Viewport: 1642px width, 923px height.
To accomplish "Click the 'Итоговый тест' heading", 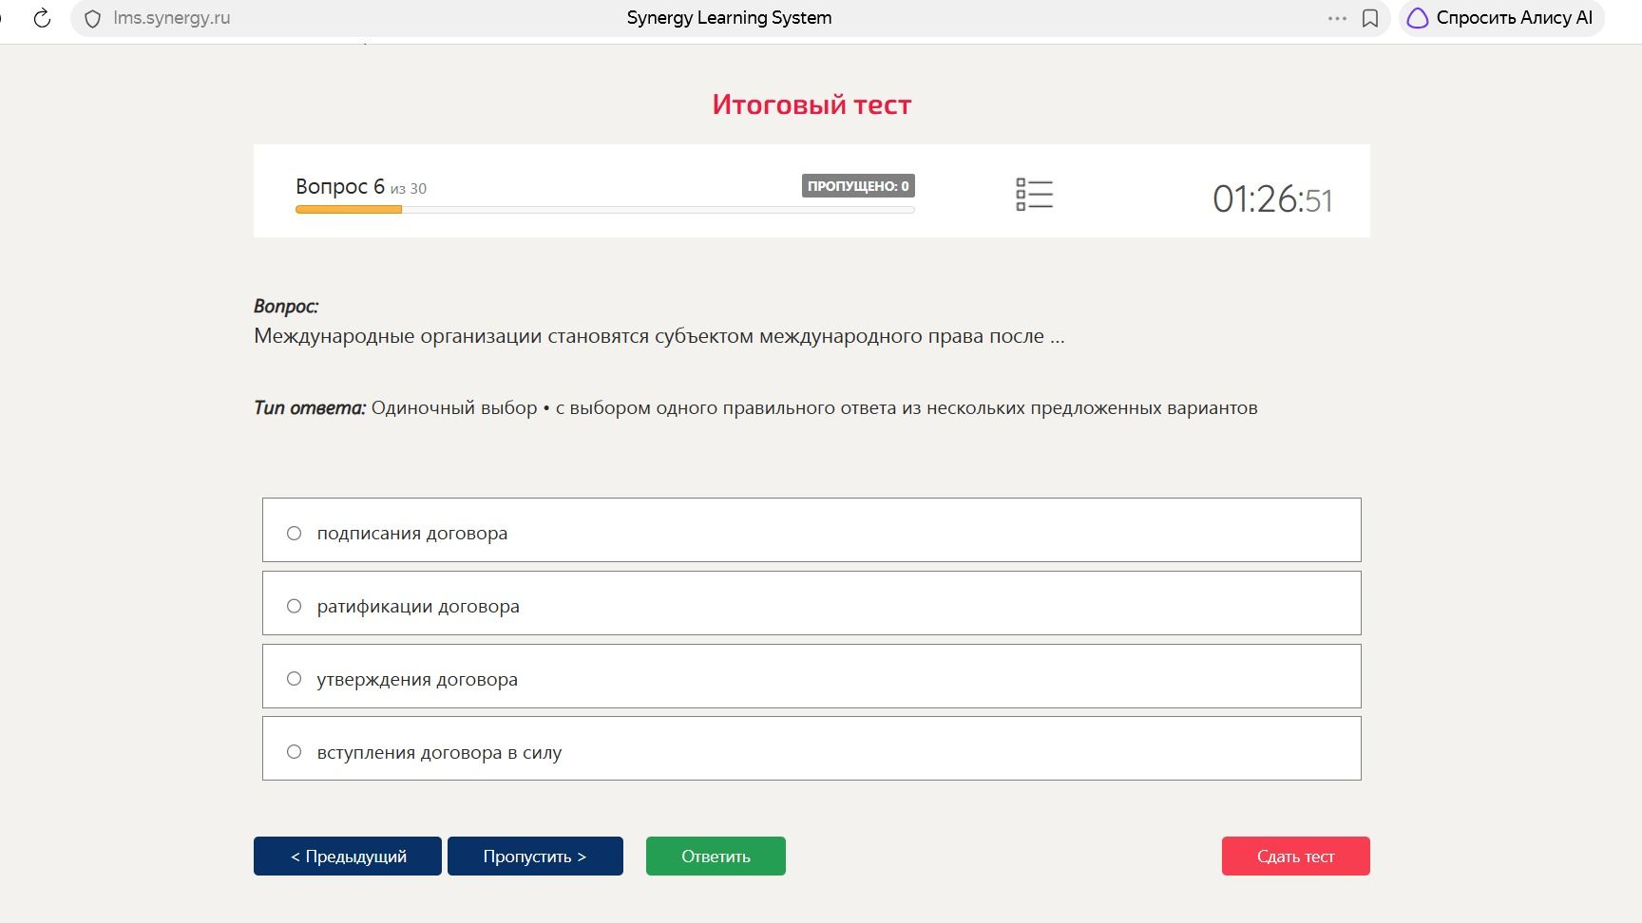I will (811, 104).
